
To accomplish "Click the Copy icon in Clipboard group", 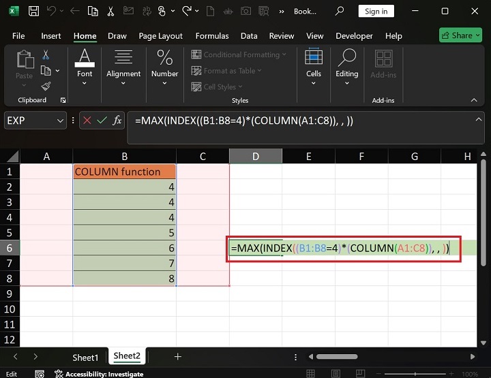I will [46, 71].
